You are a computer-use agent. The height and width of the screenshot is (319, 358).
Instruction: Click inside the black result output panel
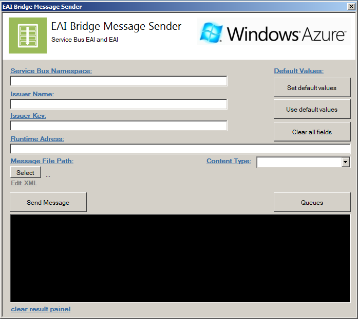click(x=180, y=258)
